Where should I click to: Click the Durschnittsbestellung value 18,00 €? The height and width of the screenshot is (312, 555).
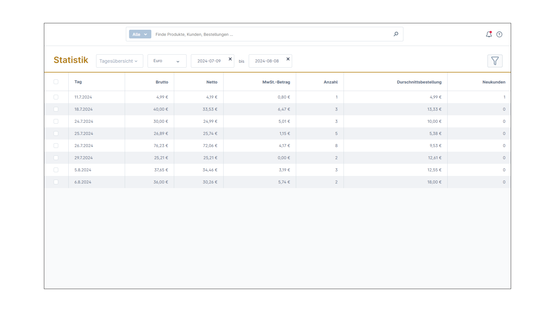point(434,182)
